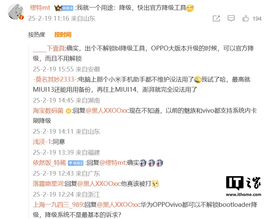
Task: Click @黑人XXOOxx mention in 落霞吻星河 reply
Action: [x=98, y=184]
